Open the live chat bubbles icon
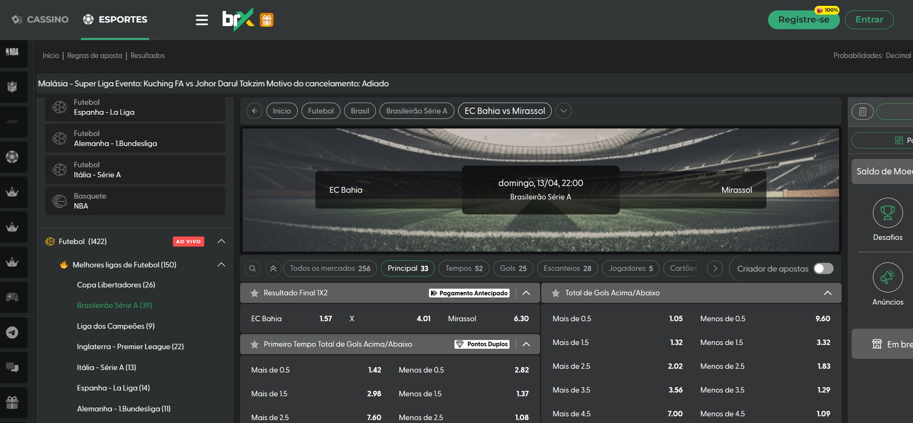Image resolution: width=913 pixels, height=423 pixels. pos(12,368)
